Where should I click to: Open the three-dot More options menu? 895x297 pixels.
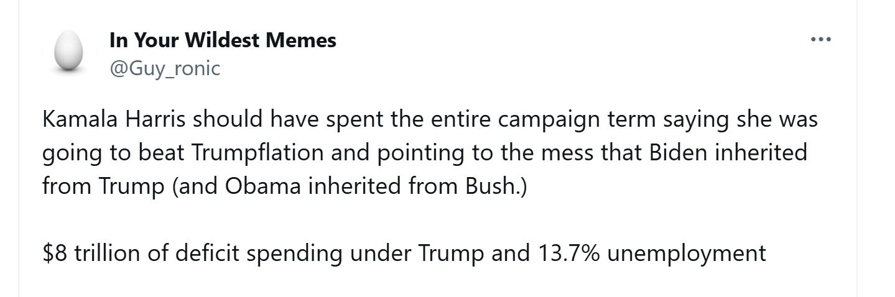point(821,40)
